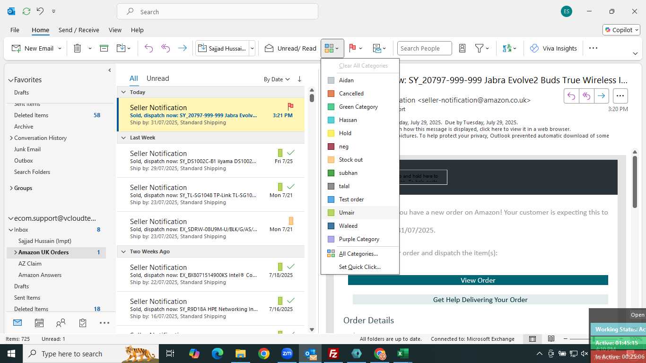This screenshot has height=363, width=646.
Task: Click the Archive icon in ribbon
Action: point(104,48)
